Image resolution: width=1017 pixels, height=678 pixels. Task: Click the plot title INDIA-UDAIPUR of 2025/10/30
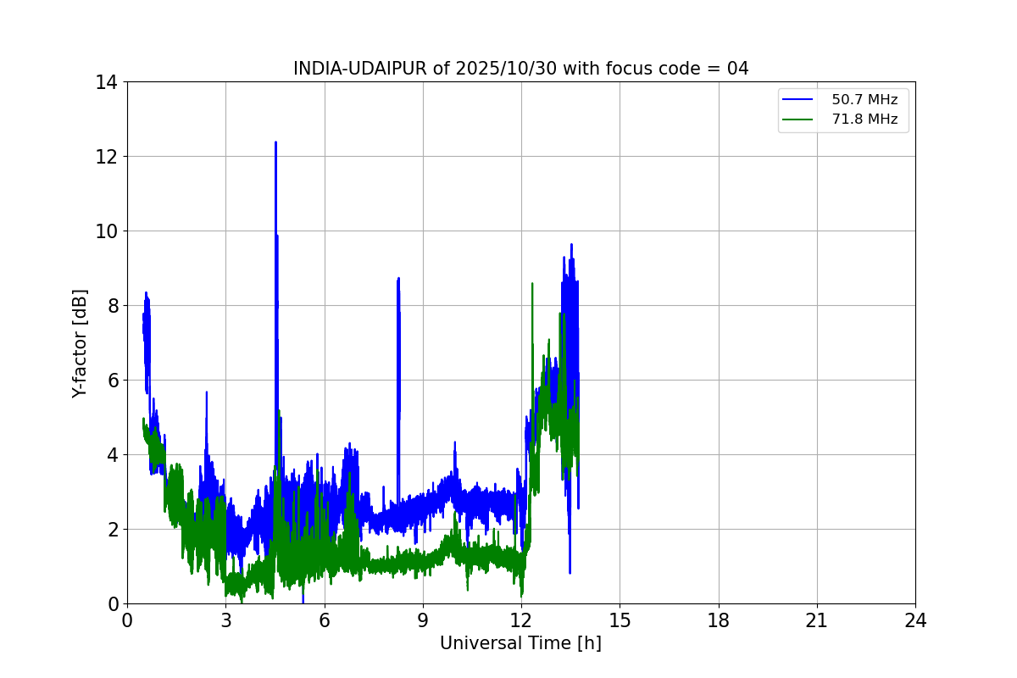521,69
